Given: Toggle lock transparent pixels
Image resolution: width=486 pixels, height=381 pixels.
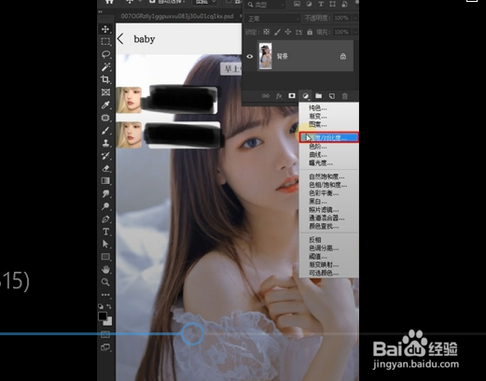Looking at the screenshot, I should tap(266, 32).
